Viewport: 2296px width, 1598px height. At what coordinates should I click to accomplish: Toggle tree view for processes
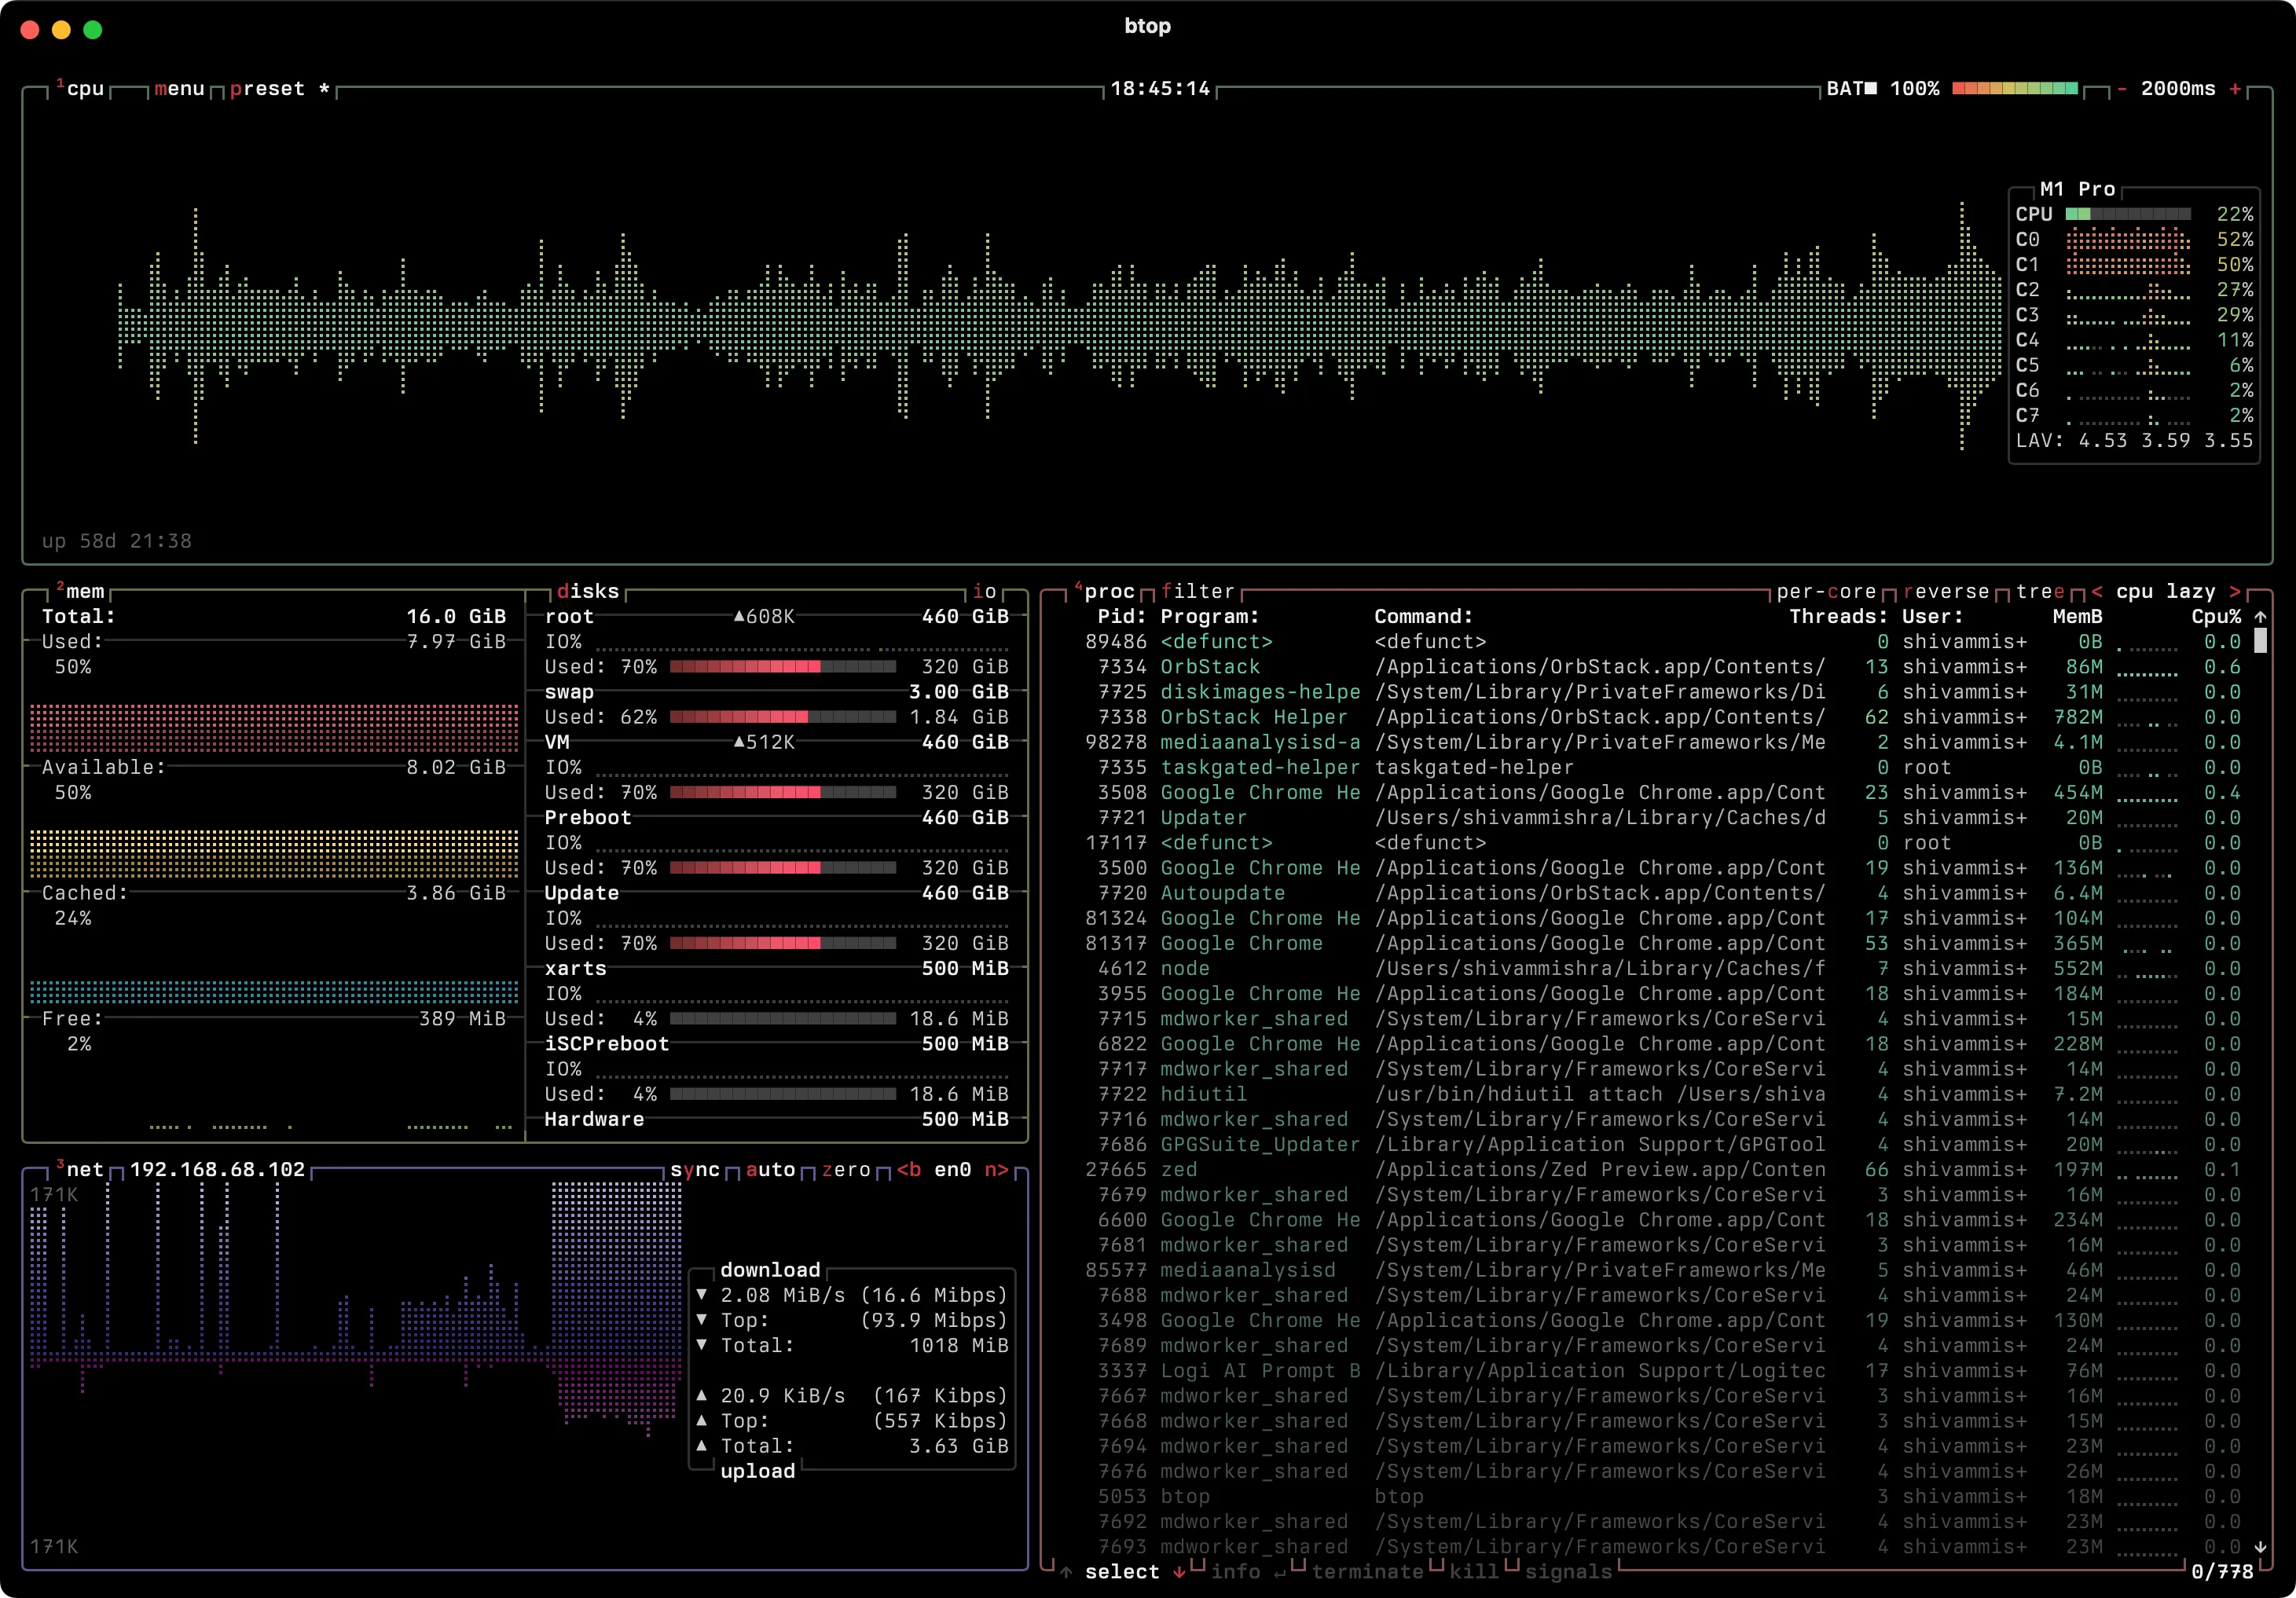[x=2040, y=591]
